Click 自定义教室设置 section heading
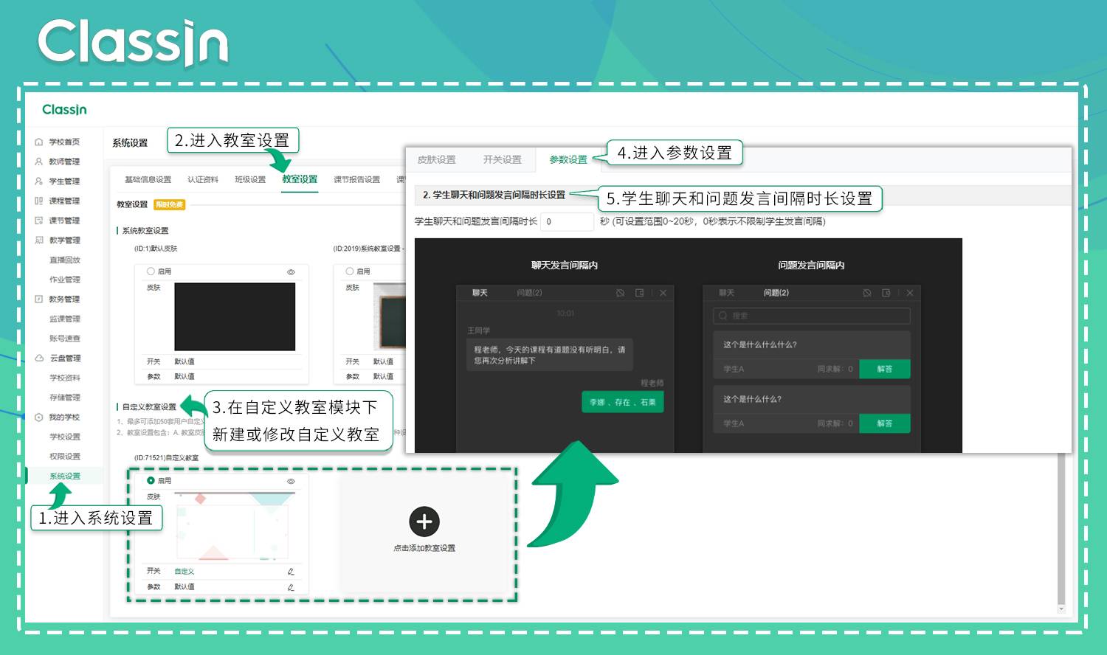Image resolution: width=1107 pixels, height=655 pixels. pyautogui.click(x=149, y=407)
